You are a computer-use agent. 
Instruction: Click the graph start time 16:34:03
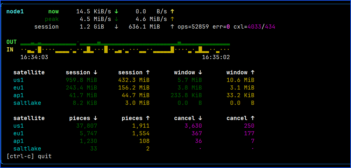click(x=34, y=57)
